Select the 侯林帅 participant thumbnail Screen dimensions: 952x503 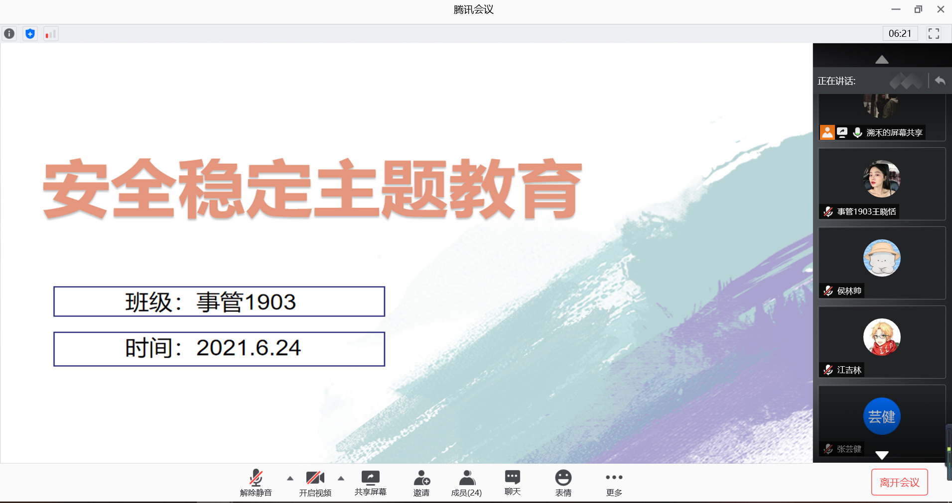[x=881, y=263]
